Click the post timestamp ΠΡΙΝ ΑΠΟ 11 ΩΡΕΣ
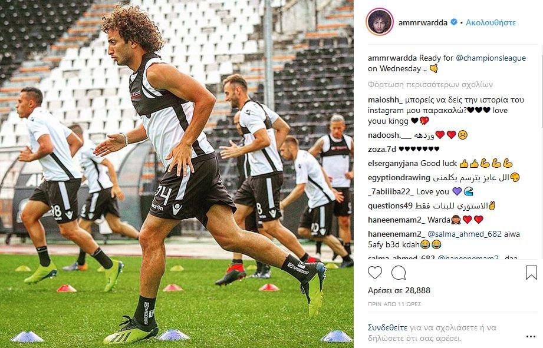Image resolution: width=543 pixels, height=348 pixels. (394, 304)
